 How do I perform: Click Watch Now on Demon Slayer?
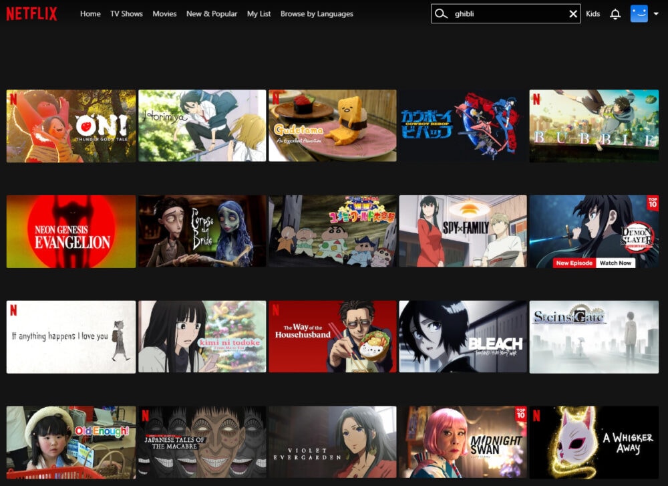pos(615,263)
